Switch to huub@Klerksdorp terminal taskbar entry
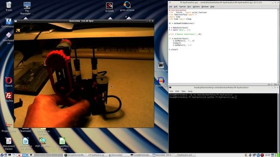The height and width of the screenshot is (157, 280). click(141, 155)
